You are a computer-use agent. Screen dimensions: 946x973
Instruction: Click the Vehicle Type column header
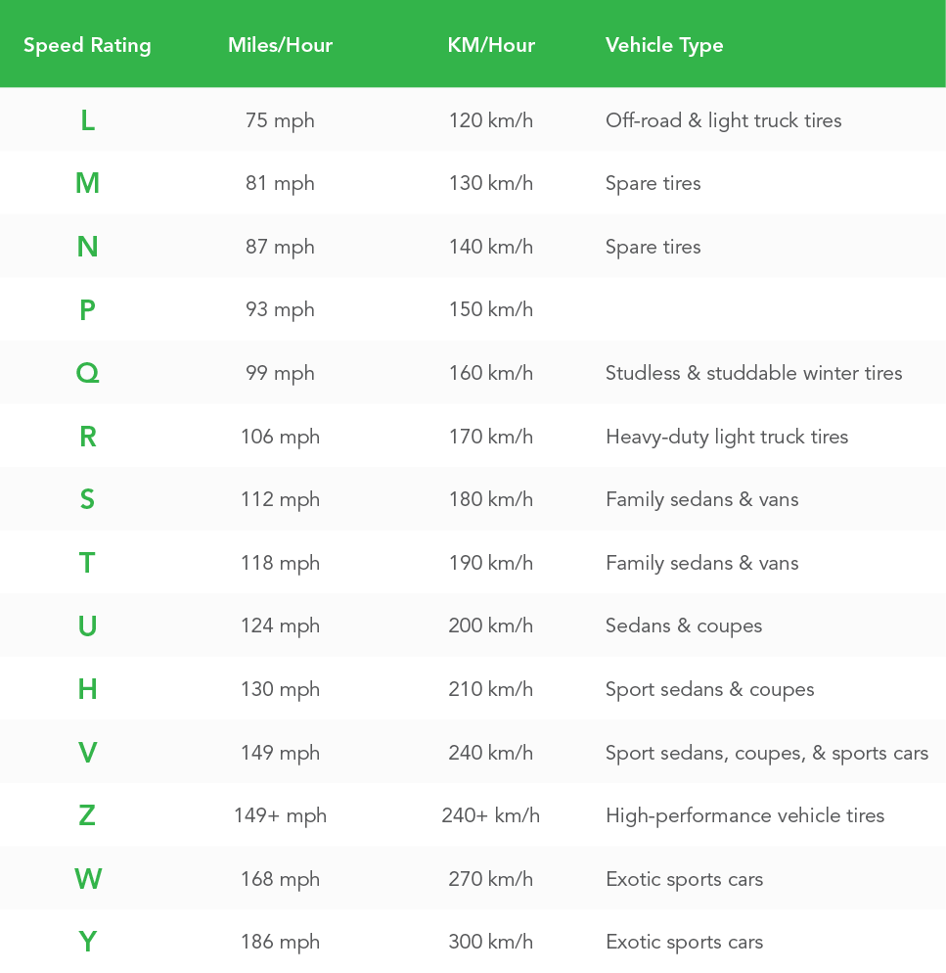(664, 45)
